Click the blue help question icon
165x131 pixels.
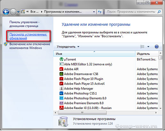click(x=157, y=47)
